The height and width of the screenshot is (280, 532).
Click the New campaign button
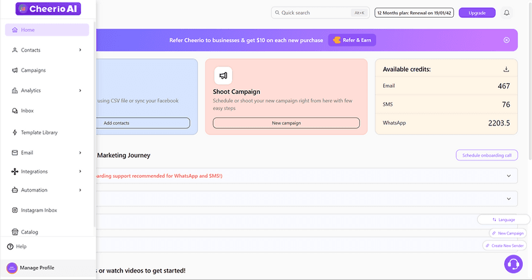(x=286, y=123)
